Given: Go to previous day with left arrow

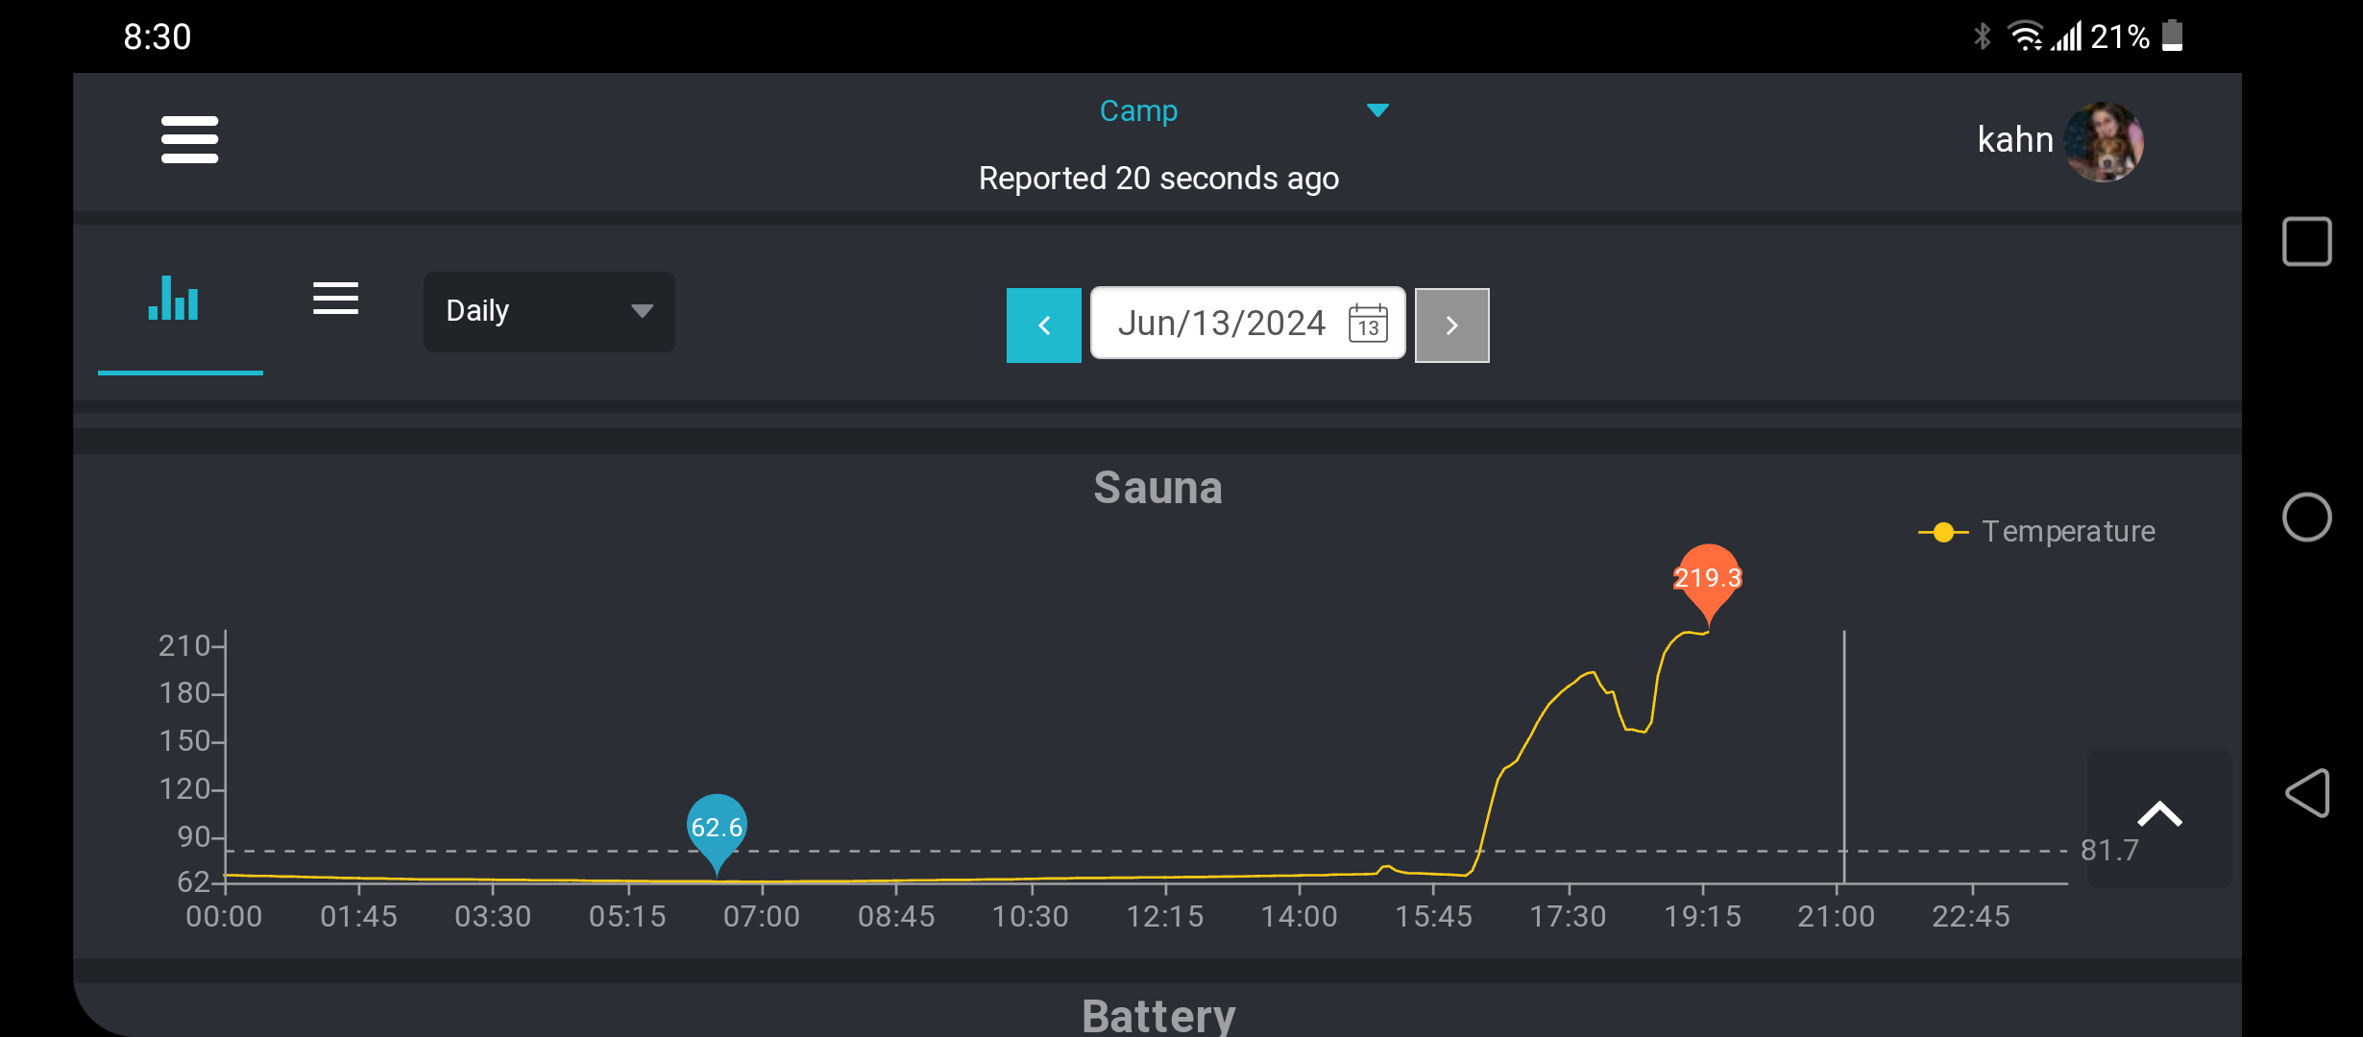Looking at the screenshot, I should [1043, 326].
